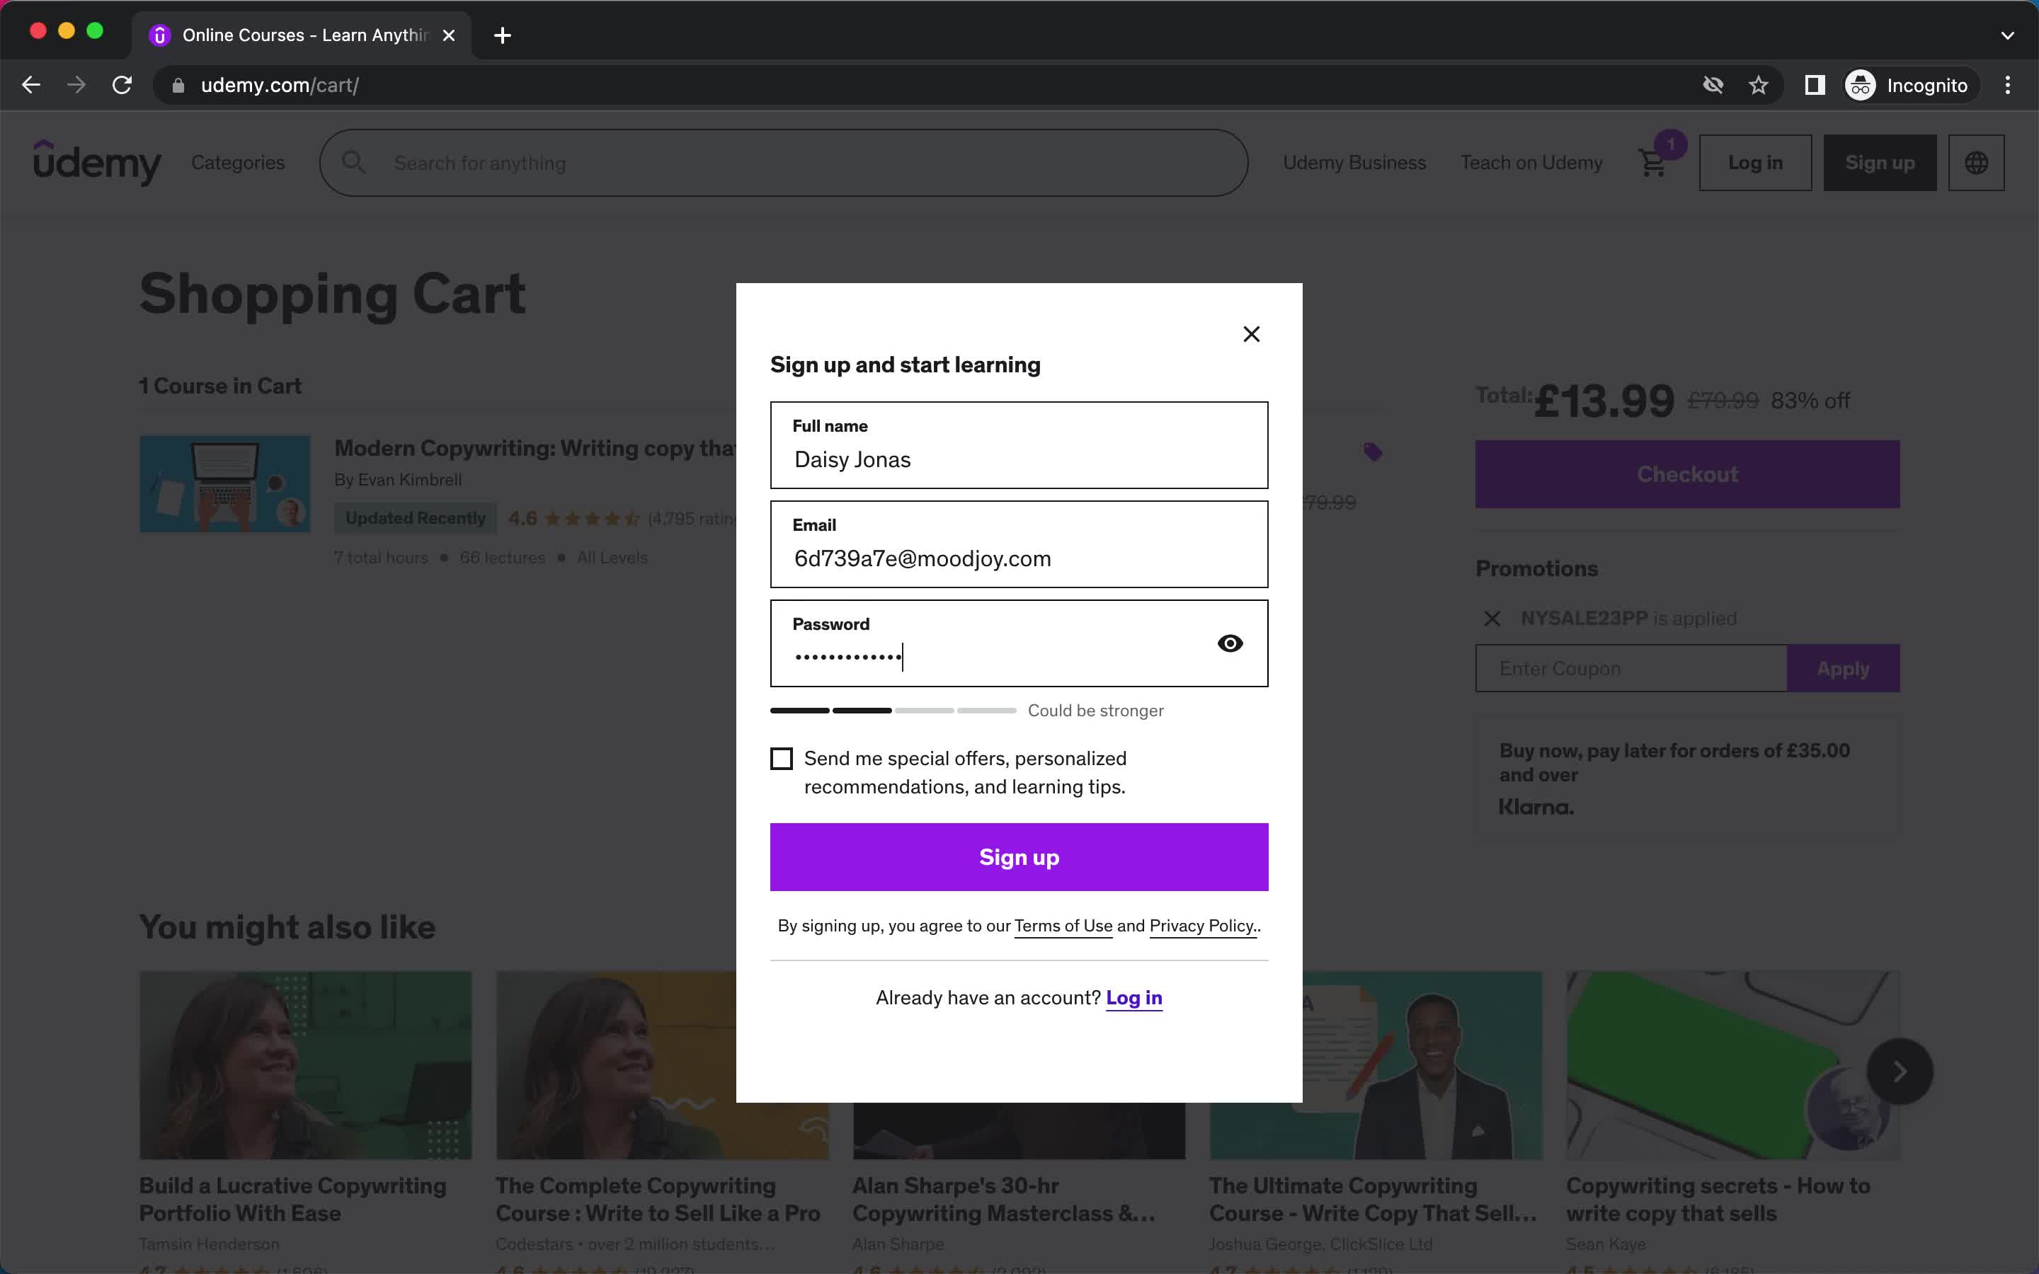
Task: Click the Sign up button
Action: [x=1019, y=857]
